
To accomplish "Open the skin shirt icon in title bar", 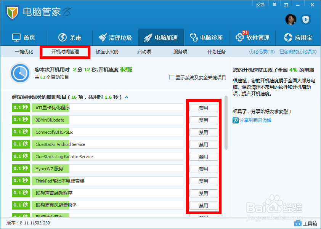I will (274, 5).
